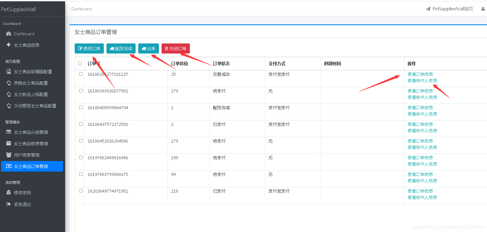View 查看收件人信息 for order 16202649774971951
The width and height of the screenshot is (487, 232).
coord(422,197)
